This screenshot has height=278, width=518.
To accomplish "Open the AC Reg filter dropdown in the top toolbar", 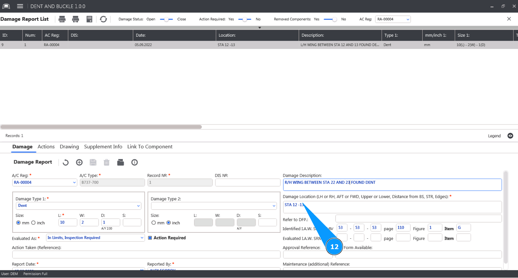I will point(393,19).
